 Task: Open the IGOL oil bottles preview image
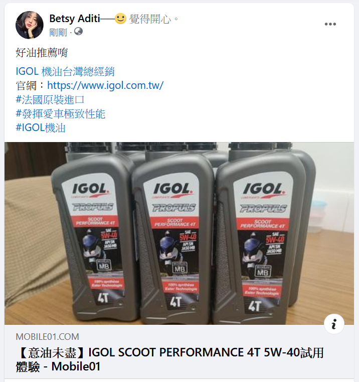point(179,233)
